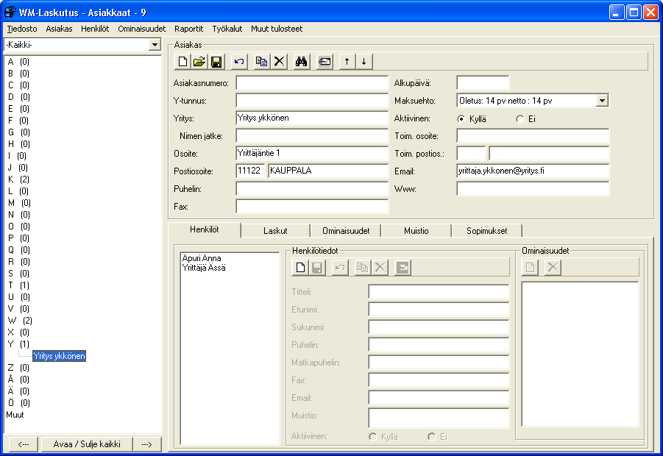Open the Raportit menu
This screenshot has height=456, width=663.
188,29
